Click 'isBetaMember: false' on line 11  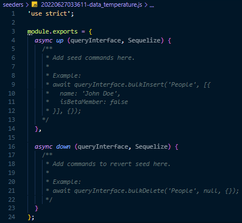tap(94, 102)
